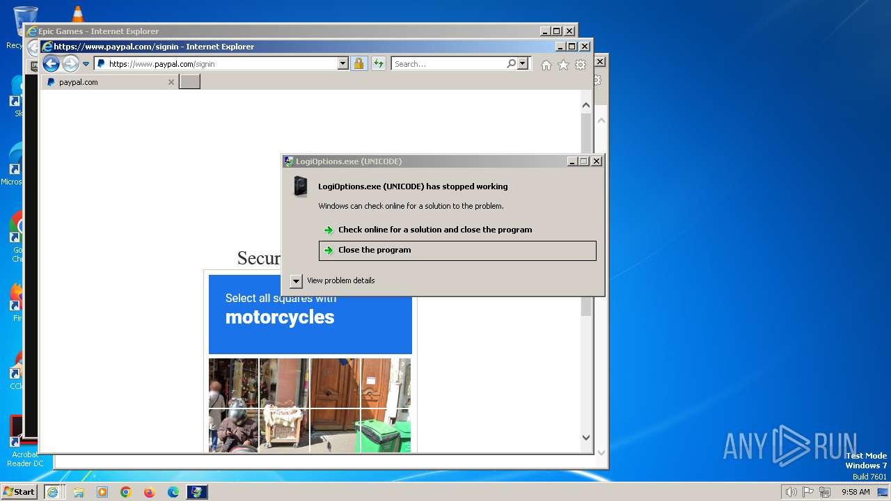Click the volume speaker tray icon
891x501 pixels.
pyautogui.click(x=791, y=492)
